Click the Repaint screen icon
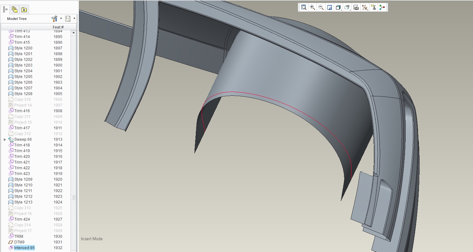473x252 pixels. pyautogui.click(x=330, y=7)
